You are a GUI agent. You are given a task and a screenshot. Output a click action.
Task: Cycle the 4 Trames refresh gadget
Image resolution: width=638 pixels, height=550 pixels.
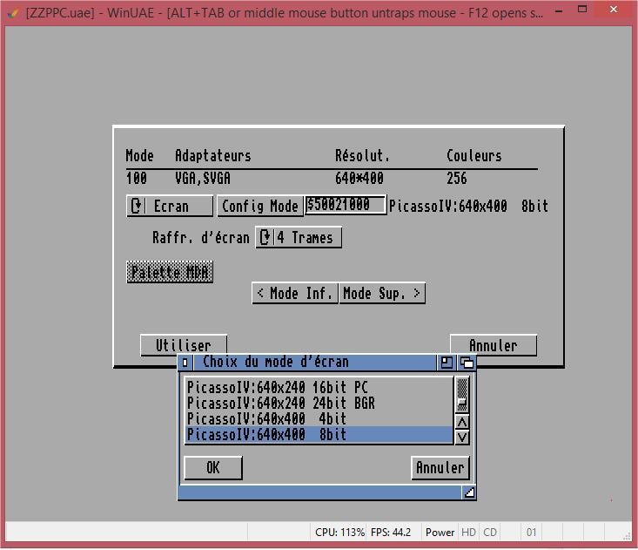[299, 237]
